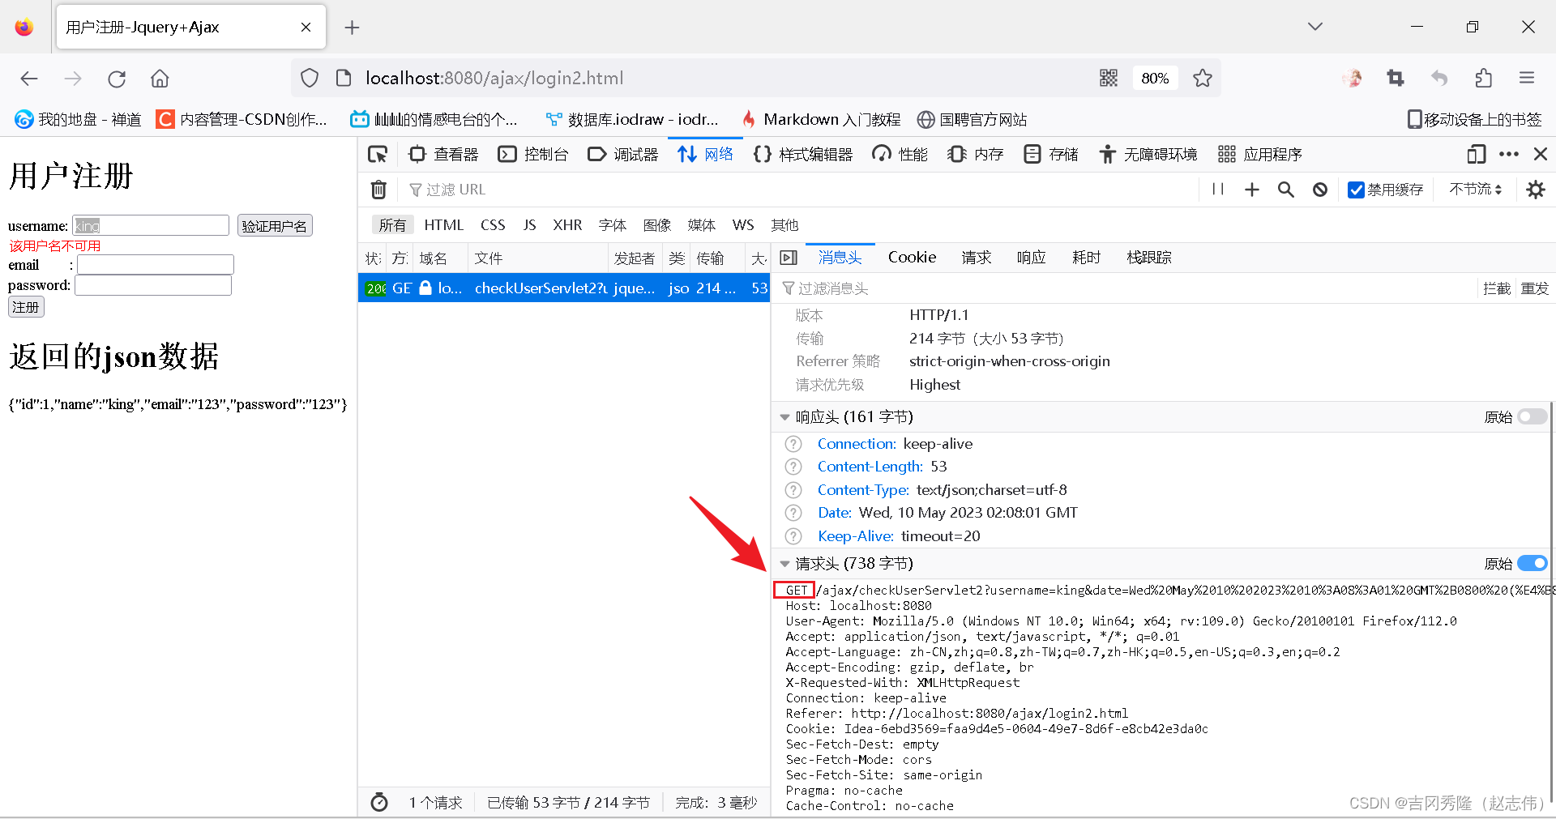
Task: Open the extensions puzzle icon
Action: [1483, 78]
